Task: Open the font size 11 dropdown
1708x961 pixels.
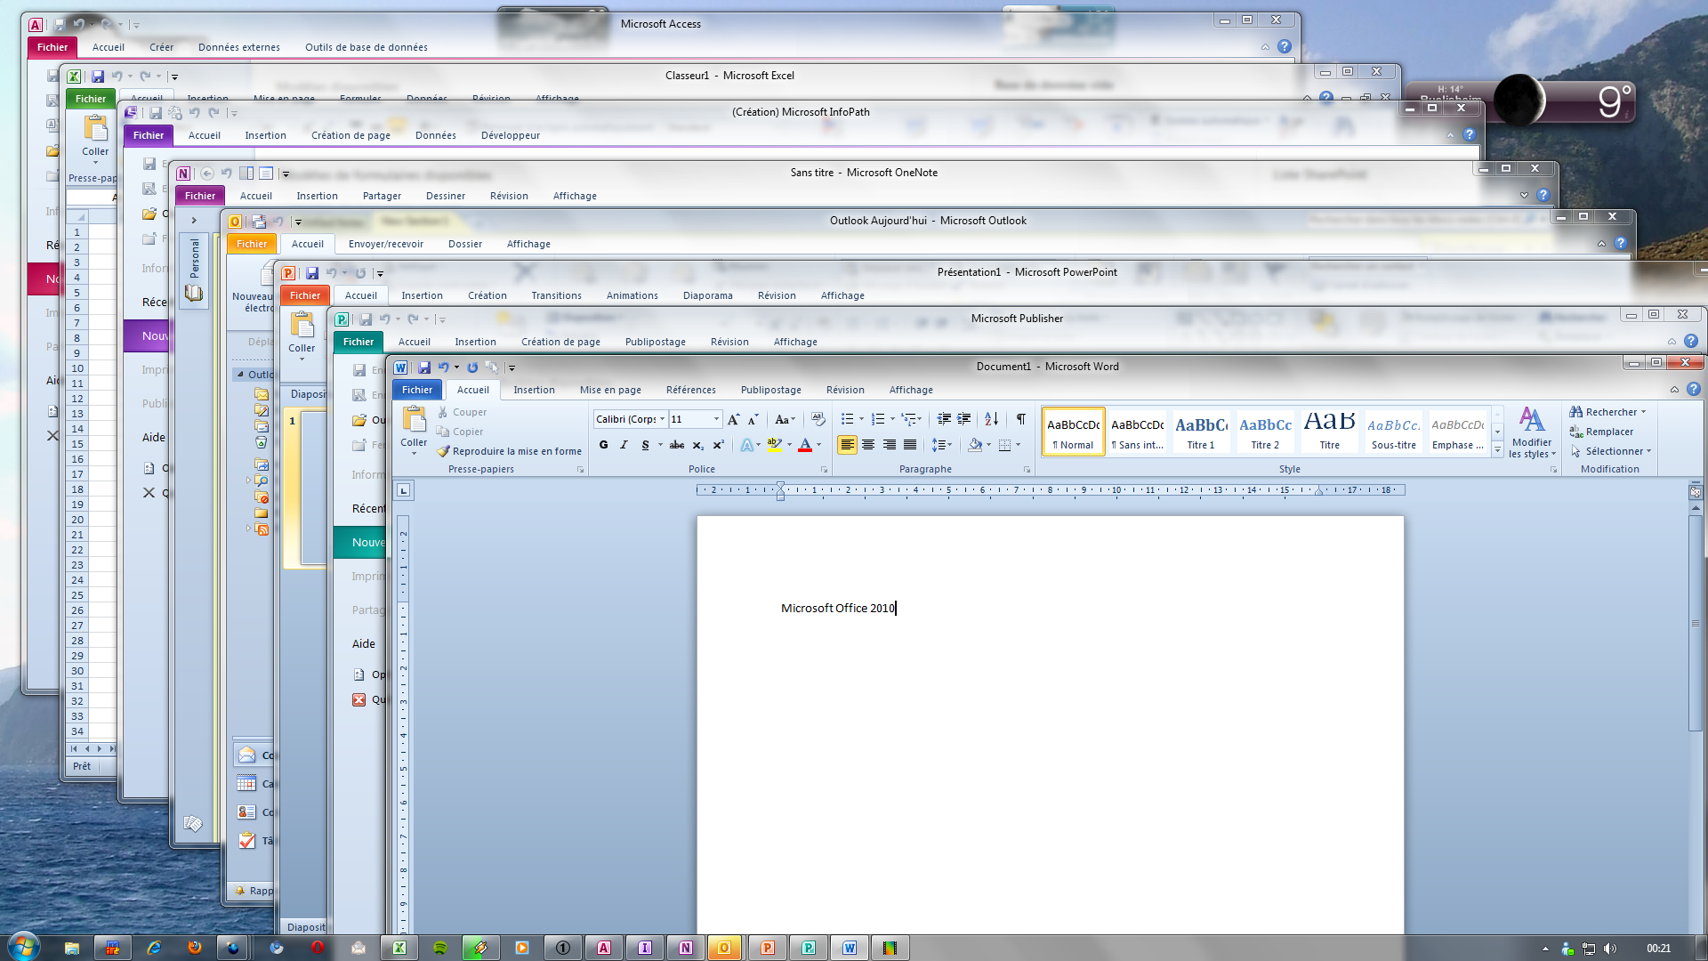Action: click(716, 419)
